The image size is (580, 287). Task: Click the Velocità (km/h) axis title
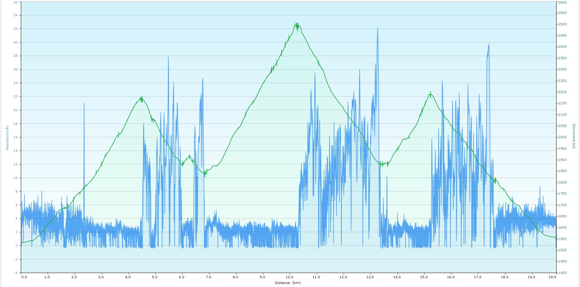point(7,138)
